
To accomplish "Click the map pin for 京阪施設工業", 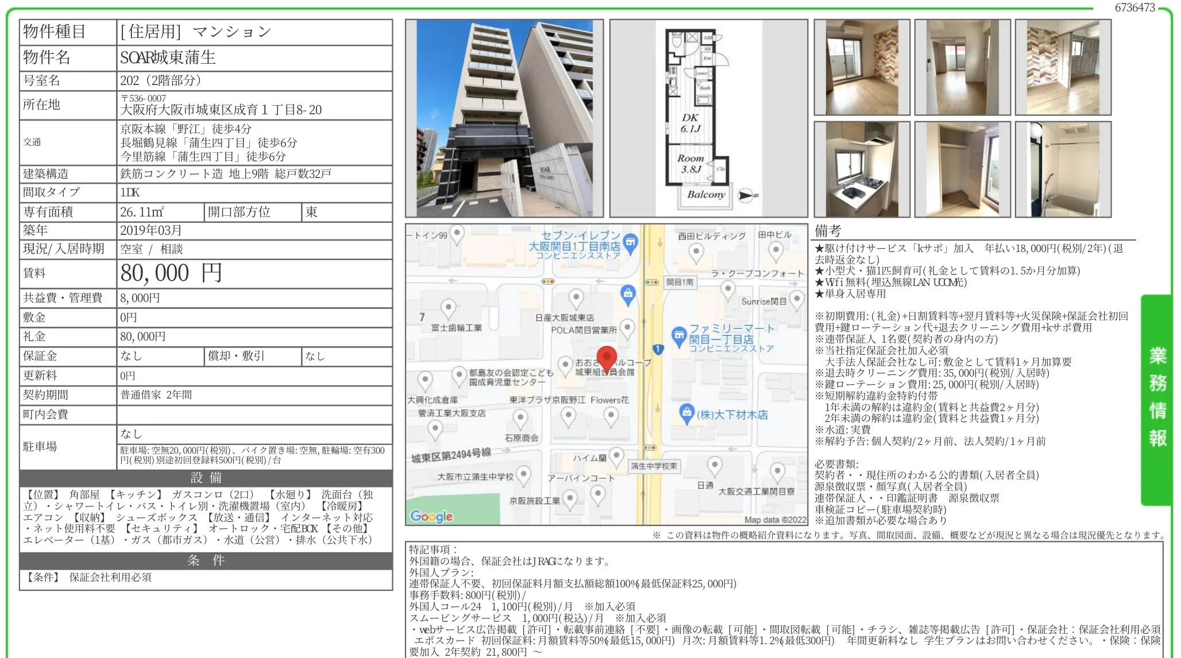I will point(570,499).
